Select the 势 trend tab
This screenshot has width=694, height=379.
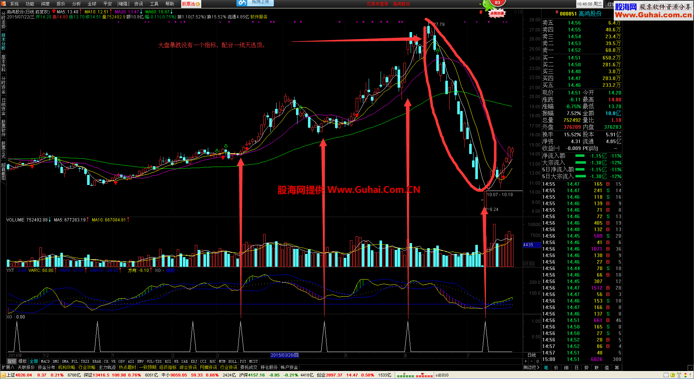click(x=587, y=367)
